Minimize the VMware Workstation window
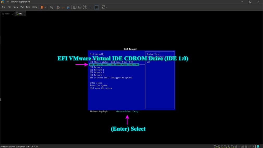Screen dimensions: 263x148 pos(242,2)
